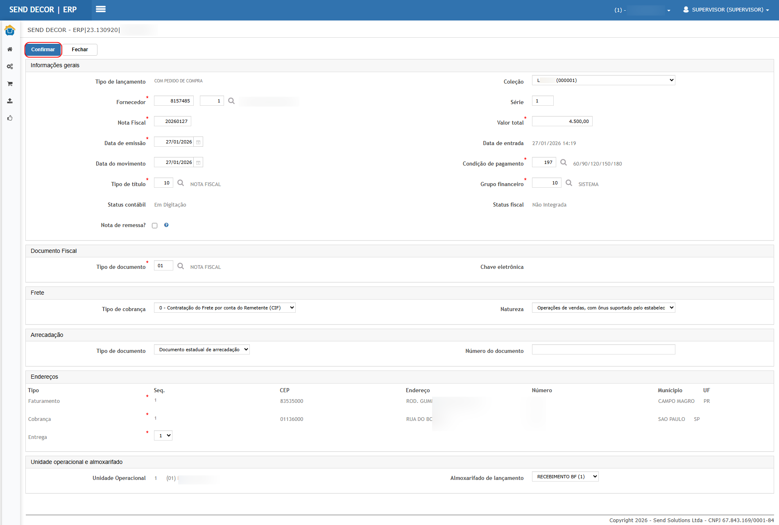Toggle the Nota de remessa checkbox
This screenshot has width=779, height=525.
point(155,225)
